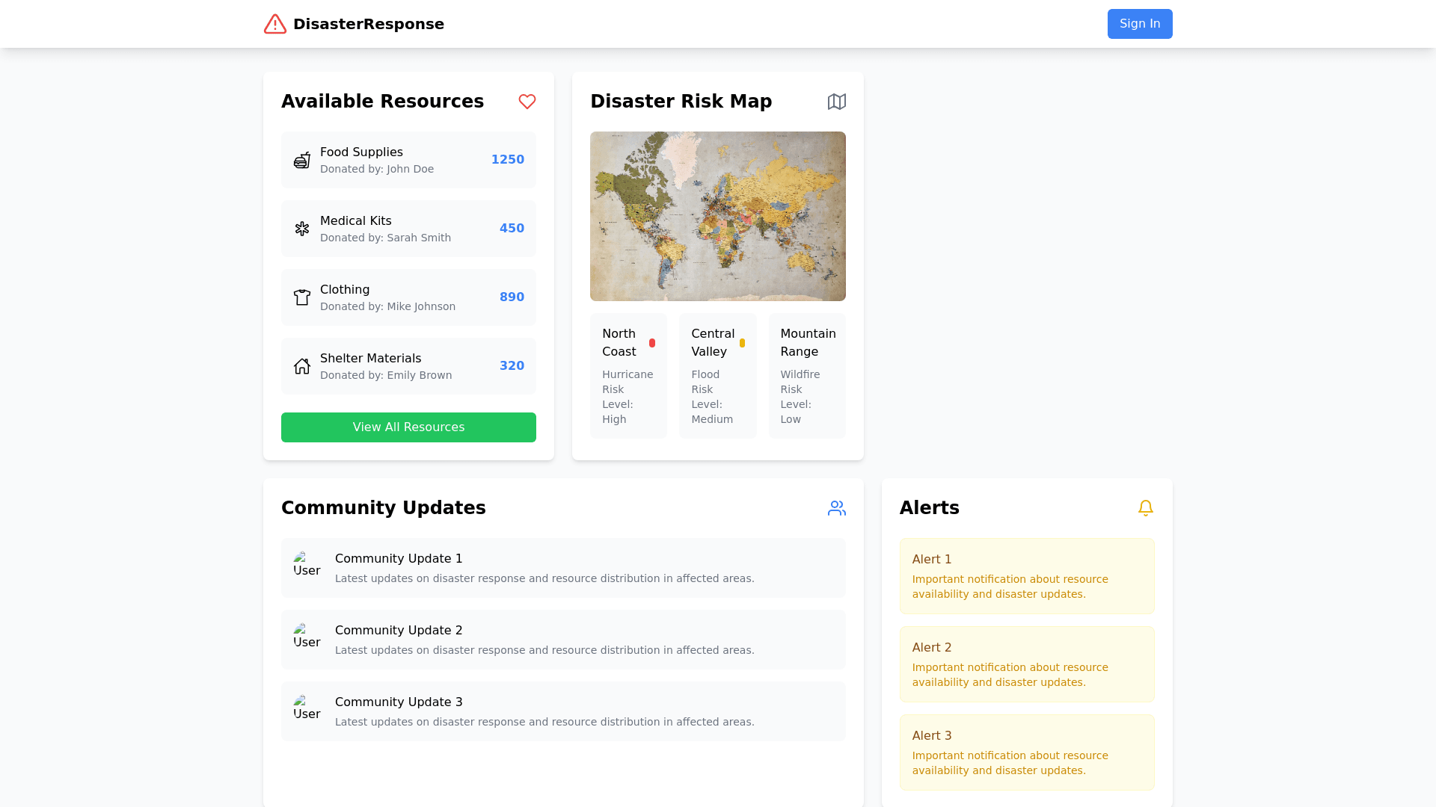Click the Food Supplies utensils icon

pos(302,160)
